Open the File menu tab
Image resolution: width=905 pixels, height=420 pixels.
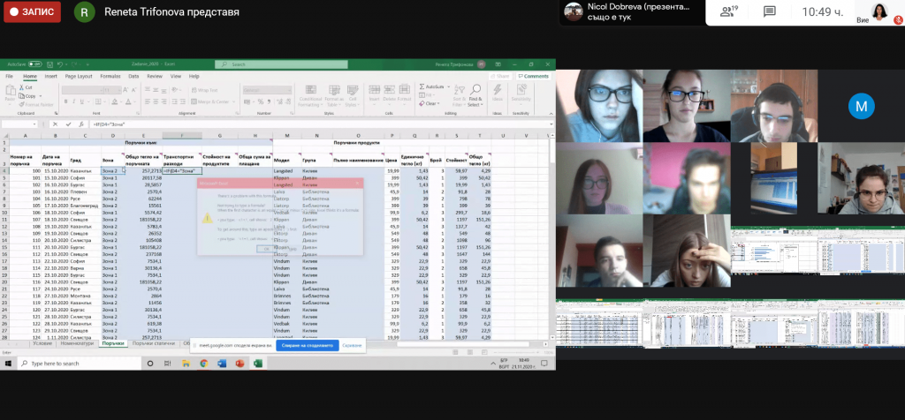click(9, 76)
